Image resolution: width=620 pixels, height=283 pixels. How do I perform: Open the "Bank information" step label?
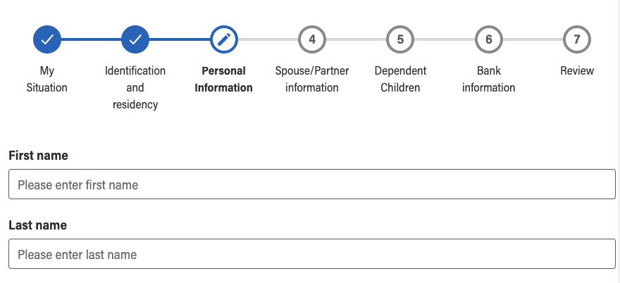(x=489, y=80)
